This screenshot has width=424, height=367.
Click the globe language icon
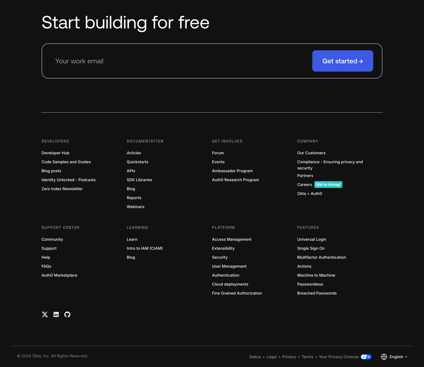pos(384,357)
